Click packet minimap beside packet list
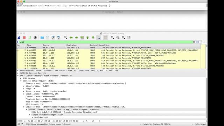224x126 pixels. point(203,57)
